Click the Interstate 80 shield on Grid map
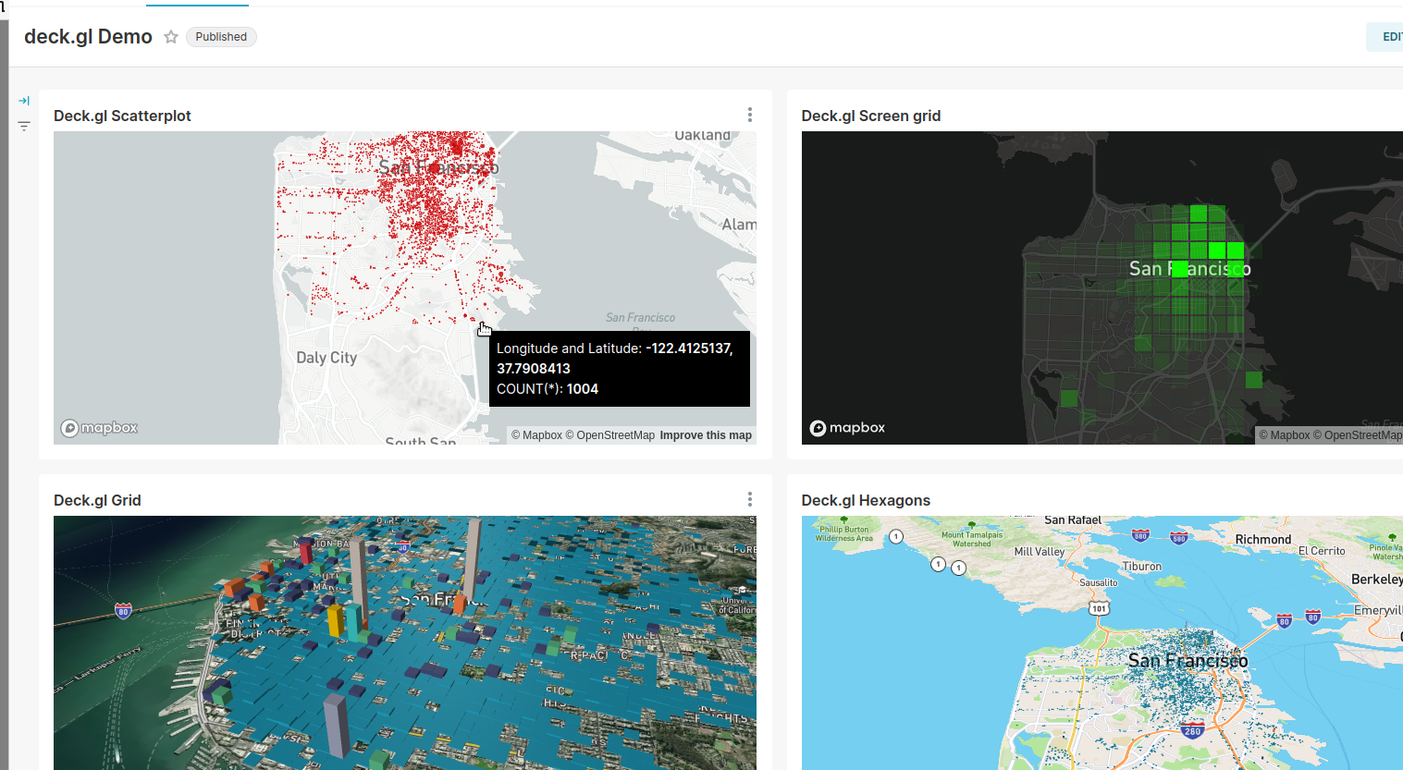 click(x=123, y=610)
